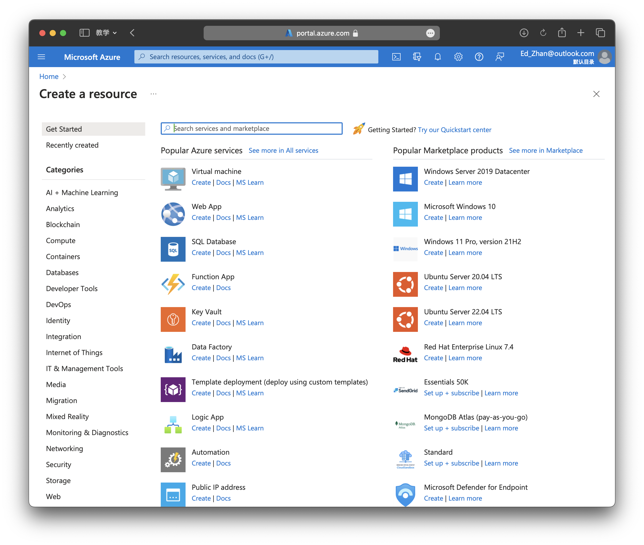Open the ellipsis menu beside Create a resource

tap(154, 94)
